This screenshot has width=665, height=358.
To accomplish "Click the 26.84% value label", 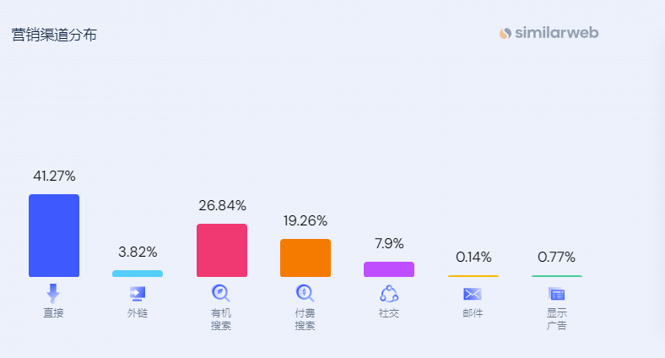I will point(222,206).
